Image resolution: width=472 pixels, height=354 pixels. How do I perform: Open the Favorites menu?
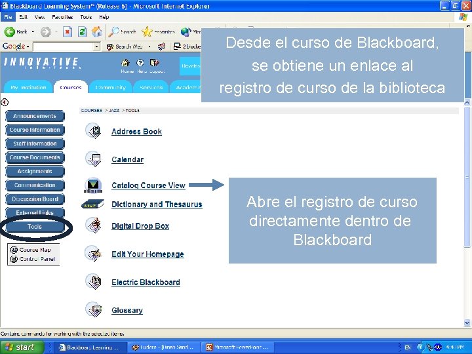(x=62, y=17)
